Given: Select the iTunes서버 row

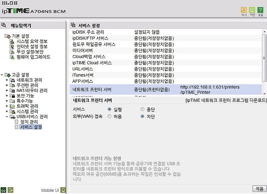Looking at the screenshot, I should (x=166, y=75).
